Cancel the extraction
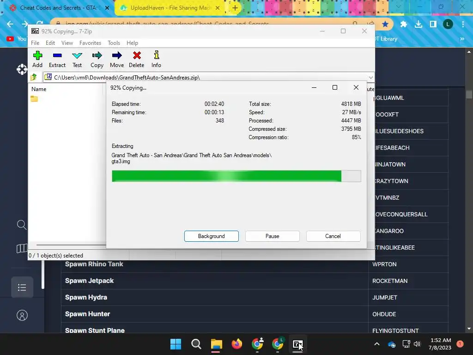This screenshot has width=473, height=355. tap(333, 236)
